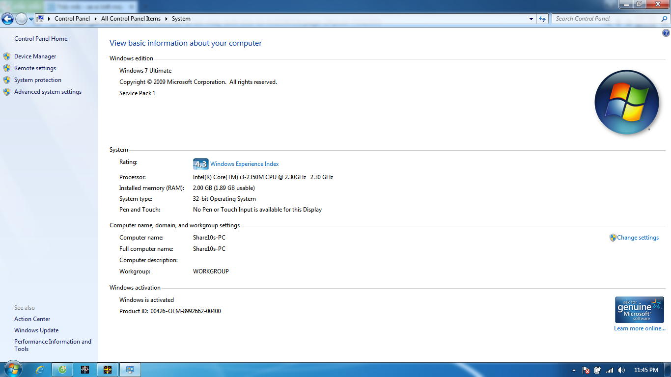The height and width of the screenshot is (377, 671).
Task: Open Performance Information and Tools link
Action: (53, 345)
